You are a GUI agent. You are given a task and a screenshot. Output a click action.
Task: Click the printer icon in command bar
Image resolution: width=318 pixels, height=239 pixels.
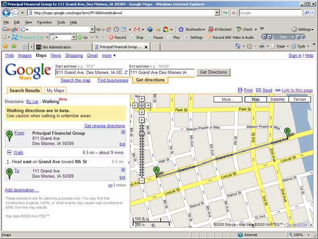262,46
